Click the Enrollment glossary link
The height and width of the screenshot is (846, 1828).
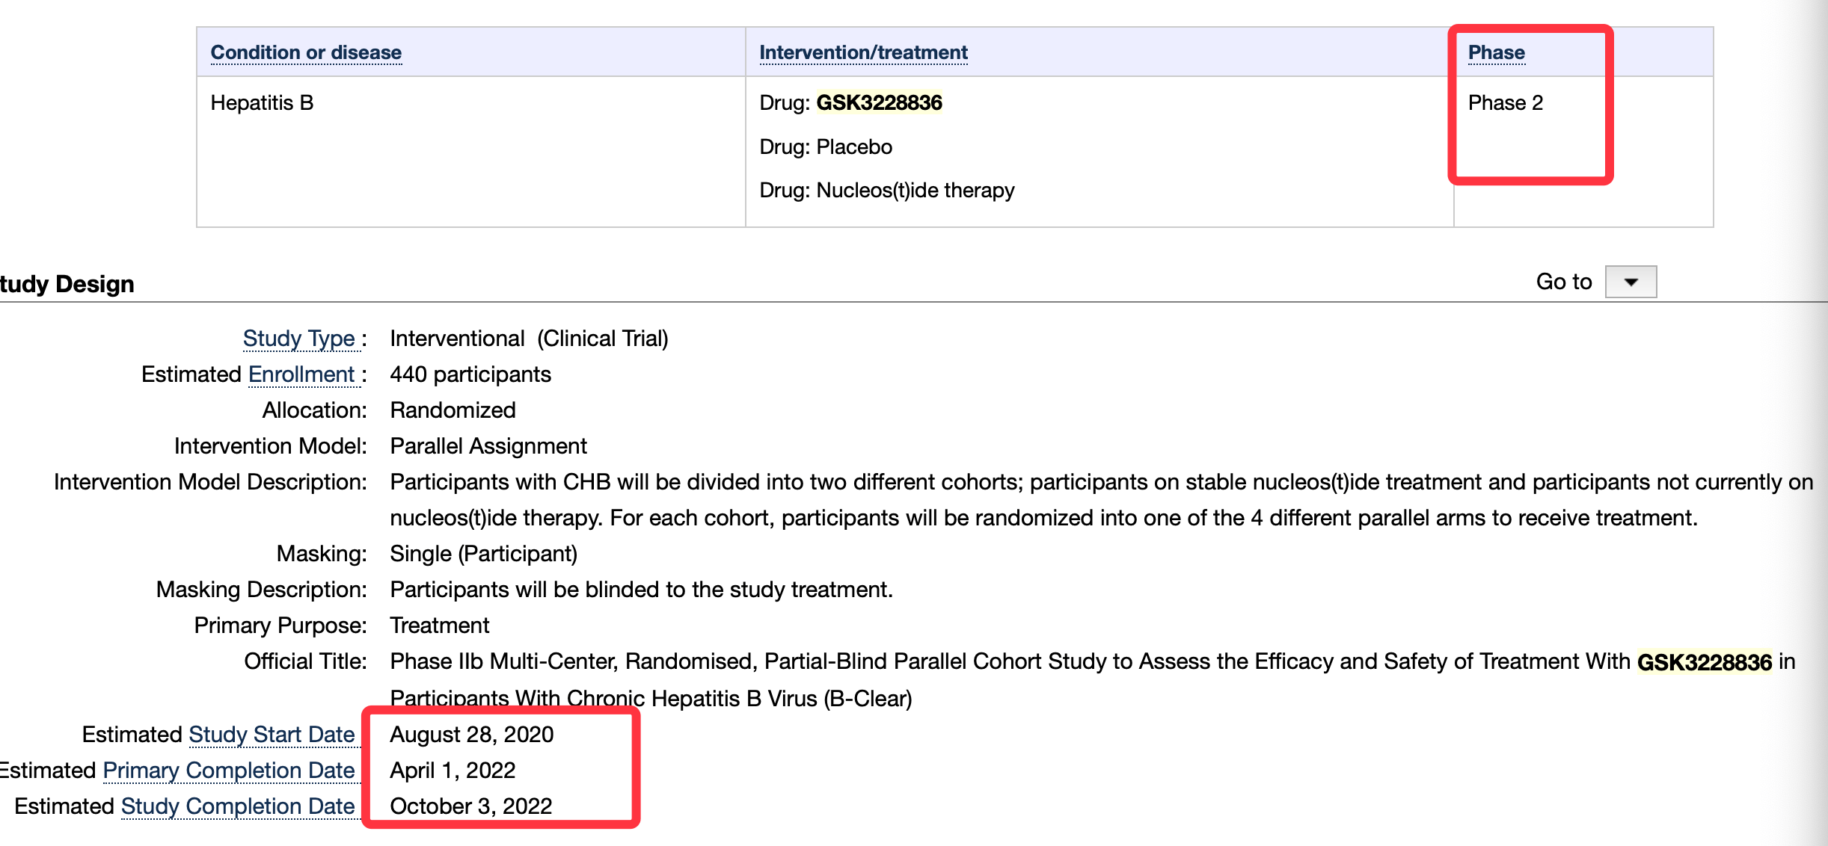(x=301, y=374)
